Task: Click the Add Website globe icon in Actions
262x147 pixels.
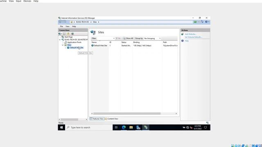Action: [x=183, y=34]
